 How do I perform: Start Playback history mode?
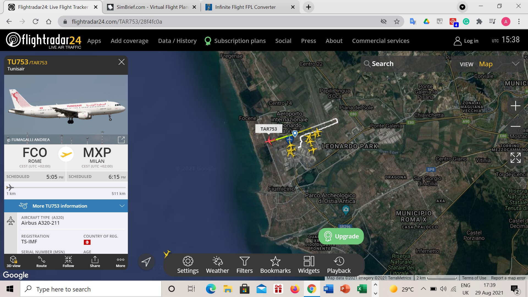pos(339,265)
